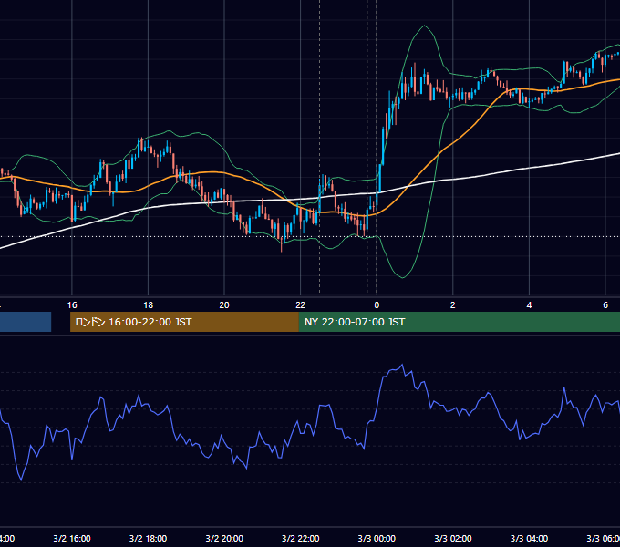This screenshot has width=620, height=547.
Task: Click the hour 0 axis label
Action: click(x=377, y=304)
